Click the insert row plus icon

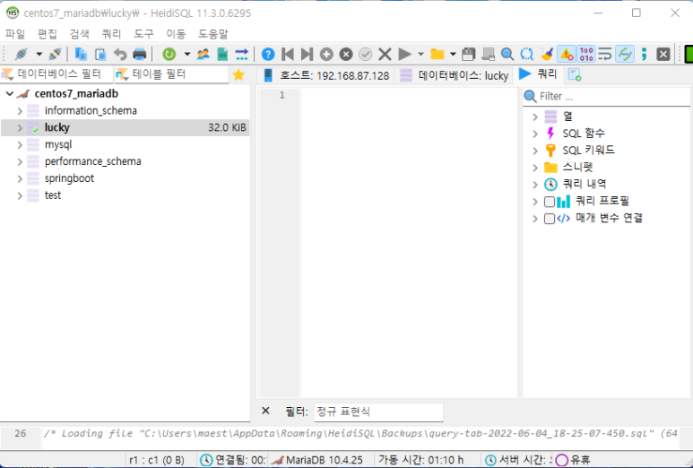pos(326,55)
